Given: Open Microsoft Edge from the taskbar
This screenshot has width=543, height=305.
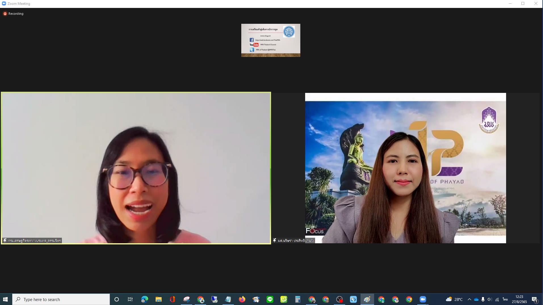Looking at the screenshot, I should coord(144,299).
